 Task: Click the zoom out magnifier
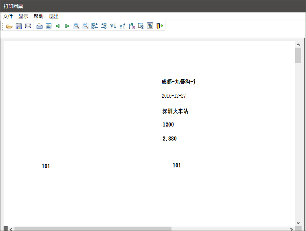[x=86, y=26]
